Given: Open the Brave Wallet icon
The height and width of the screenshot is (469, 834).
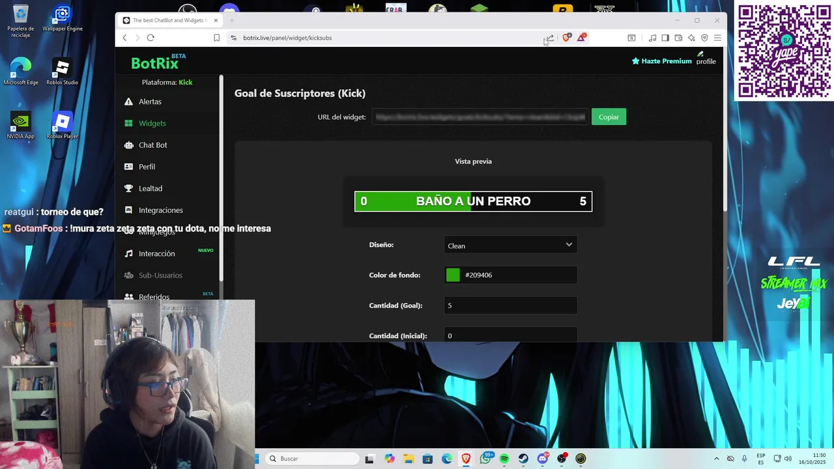Looking at the screenshot, I should [678, 38].
